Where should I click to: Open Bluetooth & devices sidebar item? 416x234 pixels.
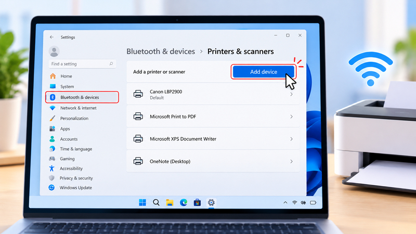click(x=82, y=97)
